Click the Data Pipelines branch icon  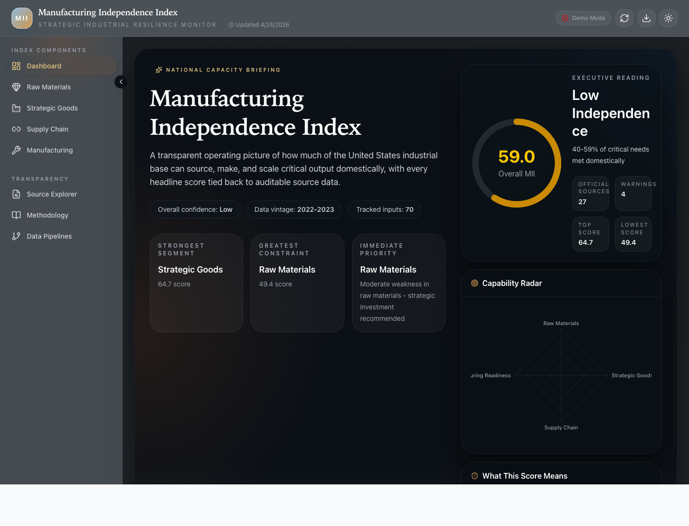tap(16, 236)
